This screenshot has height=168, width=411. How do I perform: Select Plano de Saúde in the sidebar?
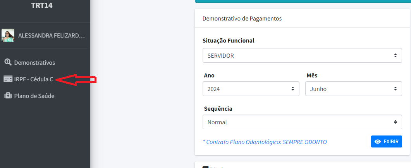point(34,96)
